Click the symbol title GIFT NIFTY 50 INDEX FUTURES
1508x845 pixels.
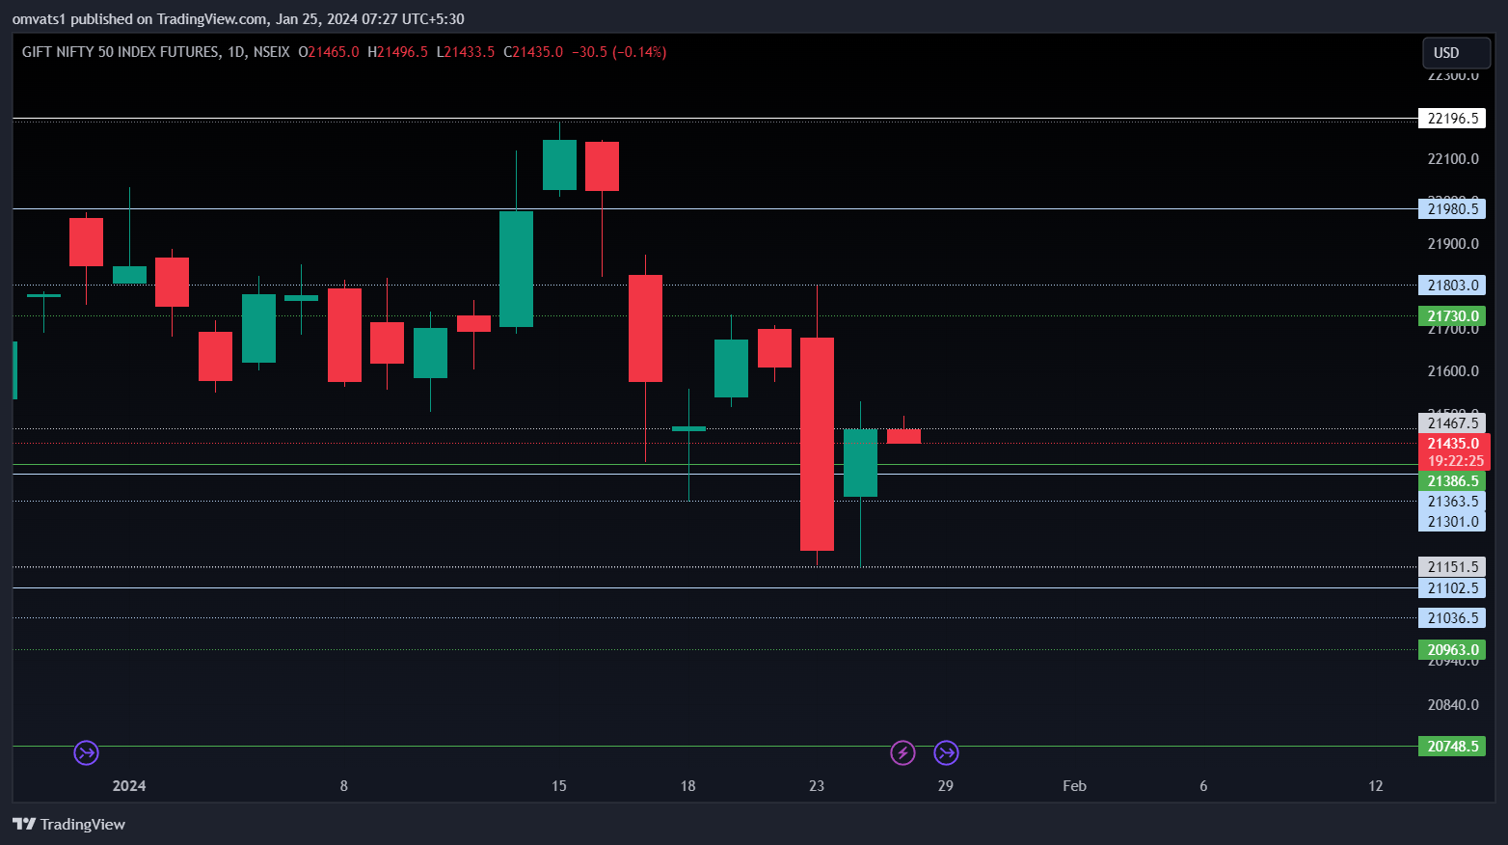pos(121,52)
